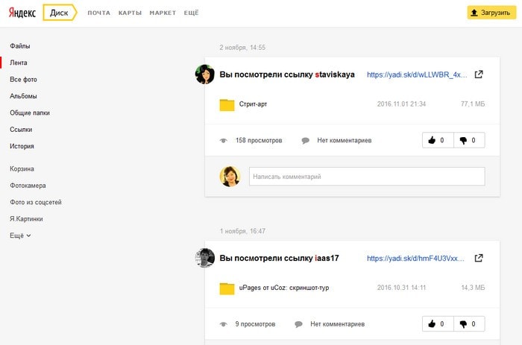This screenshot has height=345, width=522.
Task: Click comment bubble icon in uPages post
Action: [x=298, y=324]
